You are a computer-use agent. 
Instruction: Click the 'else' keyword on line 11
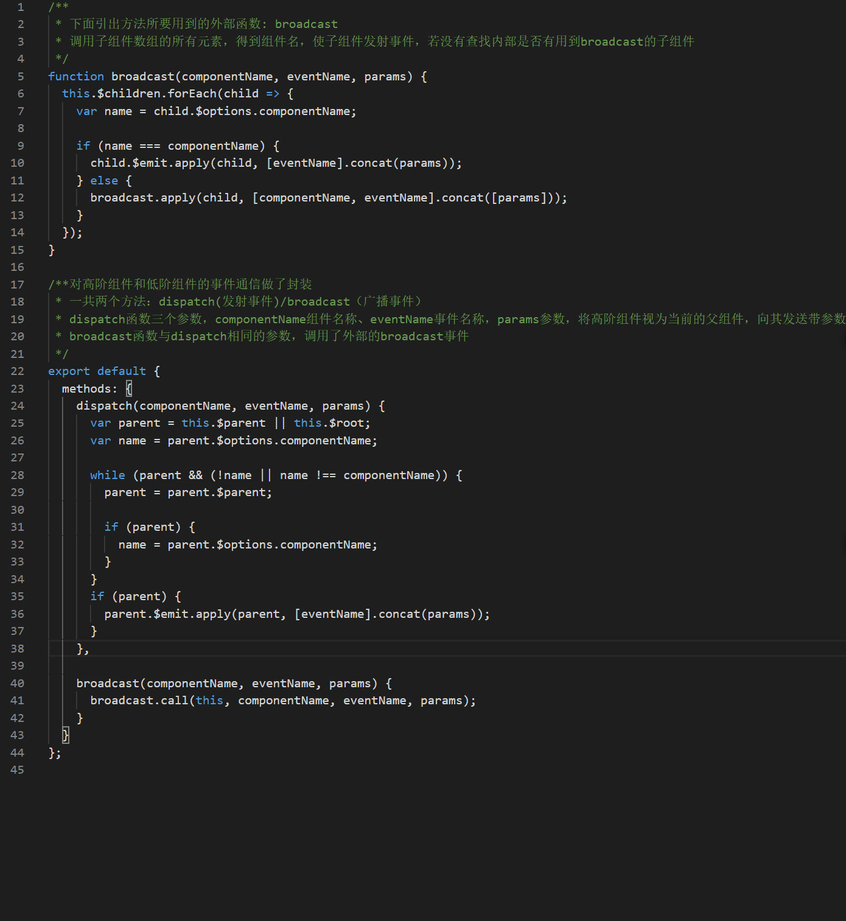(104, 180)
